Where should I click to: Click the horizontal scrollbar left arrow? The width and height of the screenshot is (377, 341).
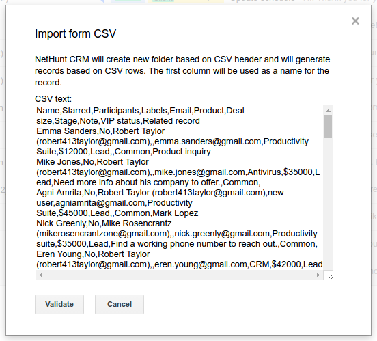(41, 275)
